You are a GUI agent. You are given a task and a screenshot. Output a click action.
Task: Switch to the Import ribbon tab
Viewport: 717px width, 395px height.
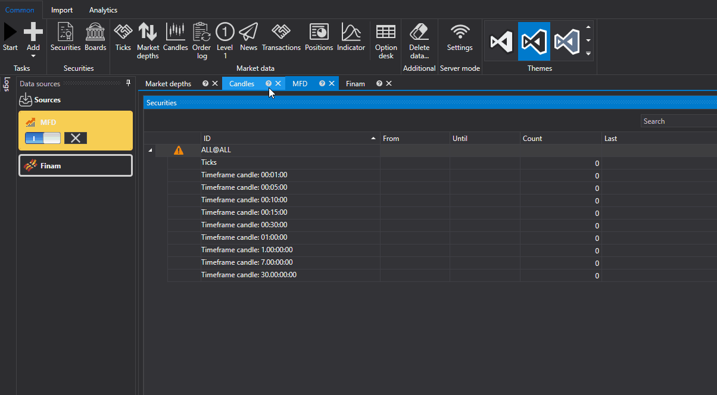tap(62, 10)
